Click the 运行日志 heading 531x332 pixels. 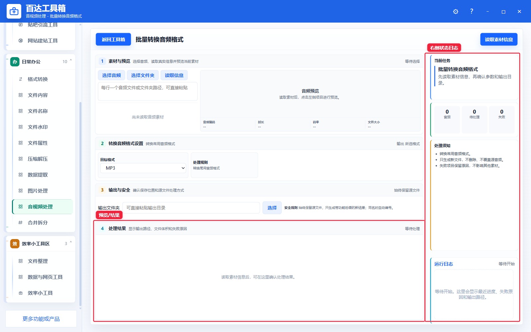tap(444, 264)
